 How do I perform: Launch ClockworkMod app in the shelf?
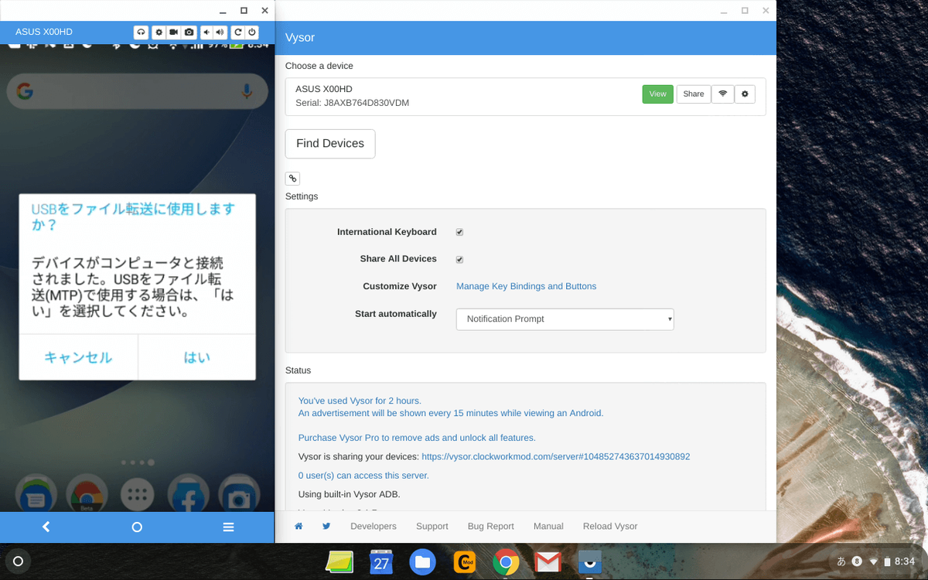coord(464,562)
